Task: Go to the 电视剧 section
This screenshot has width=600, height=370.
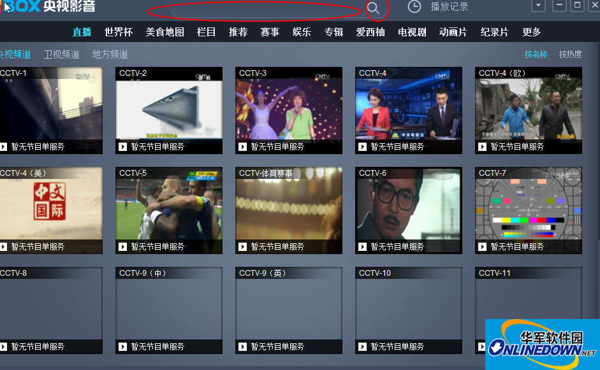Action: coord(412,32)
